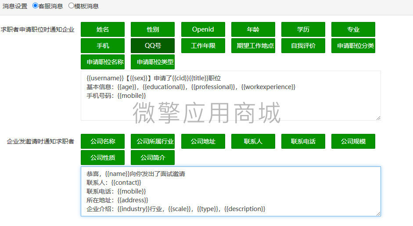Viewport: 413px width, 226px height.
Task: Grab resize handle of invitation textarea
Action: click(378, 214)
